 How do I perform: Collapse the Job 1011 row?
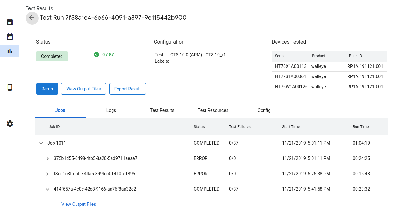click(41, 143)
